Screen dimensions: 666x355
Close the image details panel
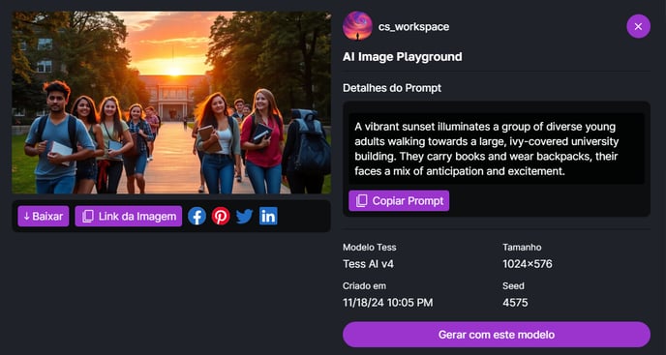tap(638, 26)
